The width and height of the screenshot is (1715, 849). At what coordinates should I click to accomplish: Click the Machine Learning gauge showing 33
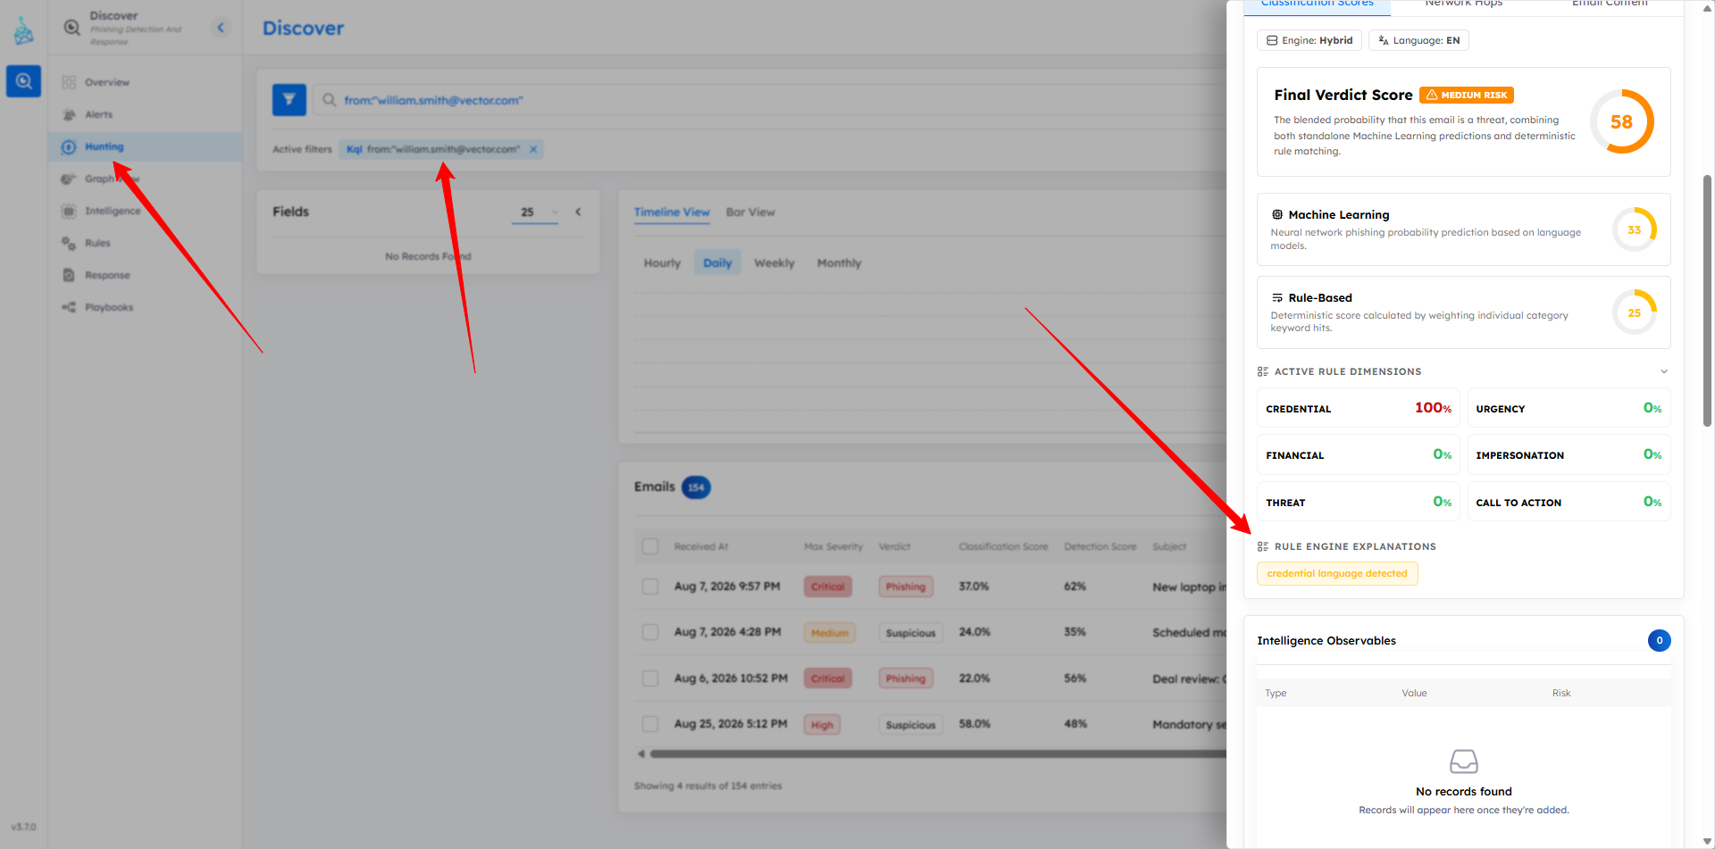click(x=1635, y=229)
